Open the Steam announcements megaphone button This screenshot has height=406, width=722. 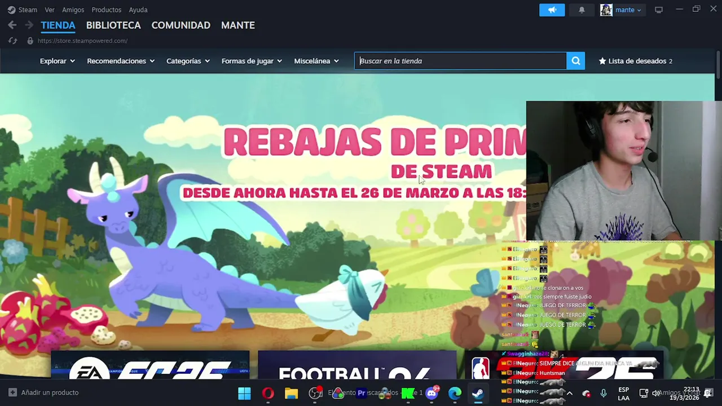click(552, 10)
